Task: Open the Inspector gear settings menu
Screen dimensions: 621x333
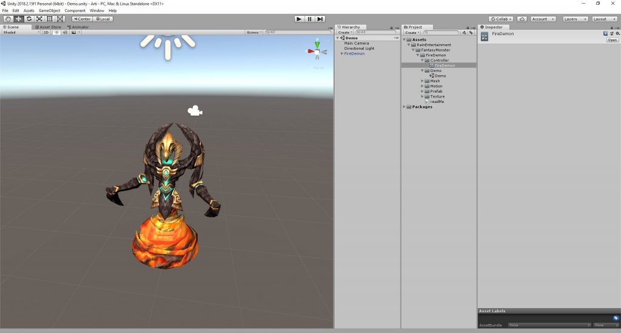Action: (x=617, y=34)
